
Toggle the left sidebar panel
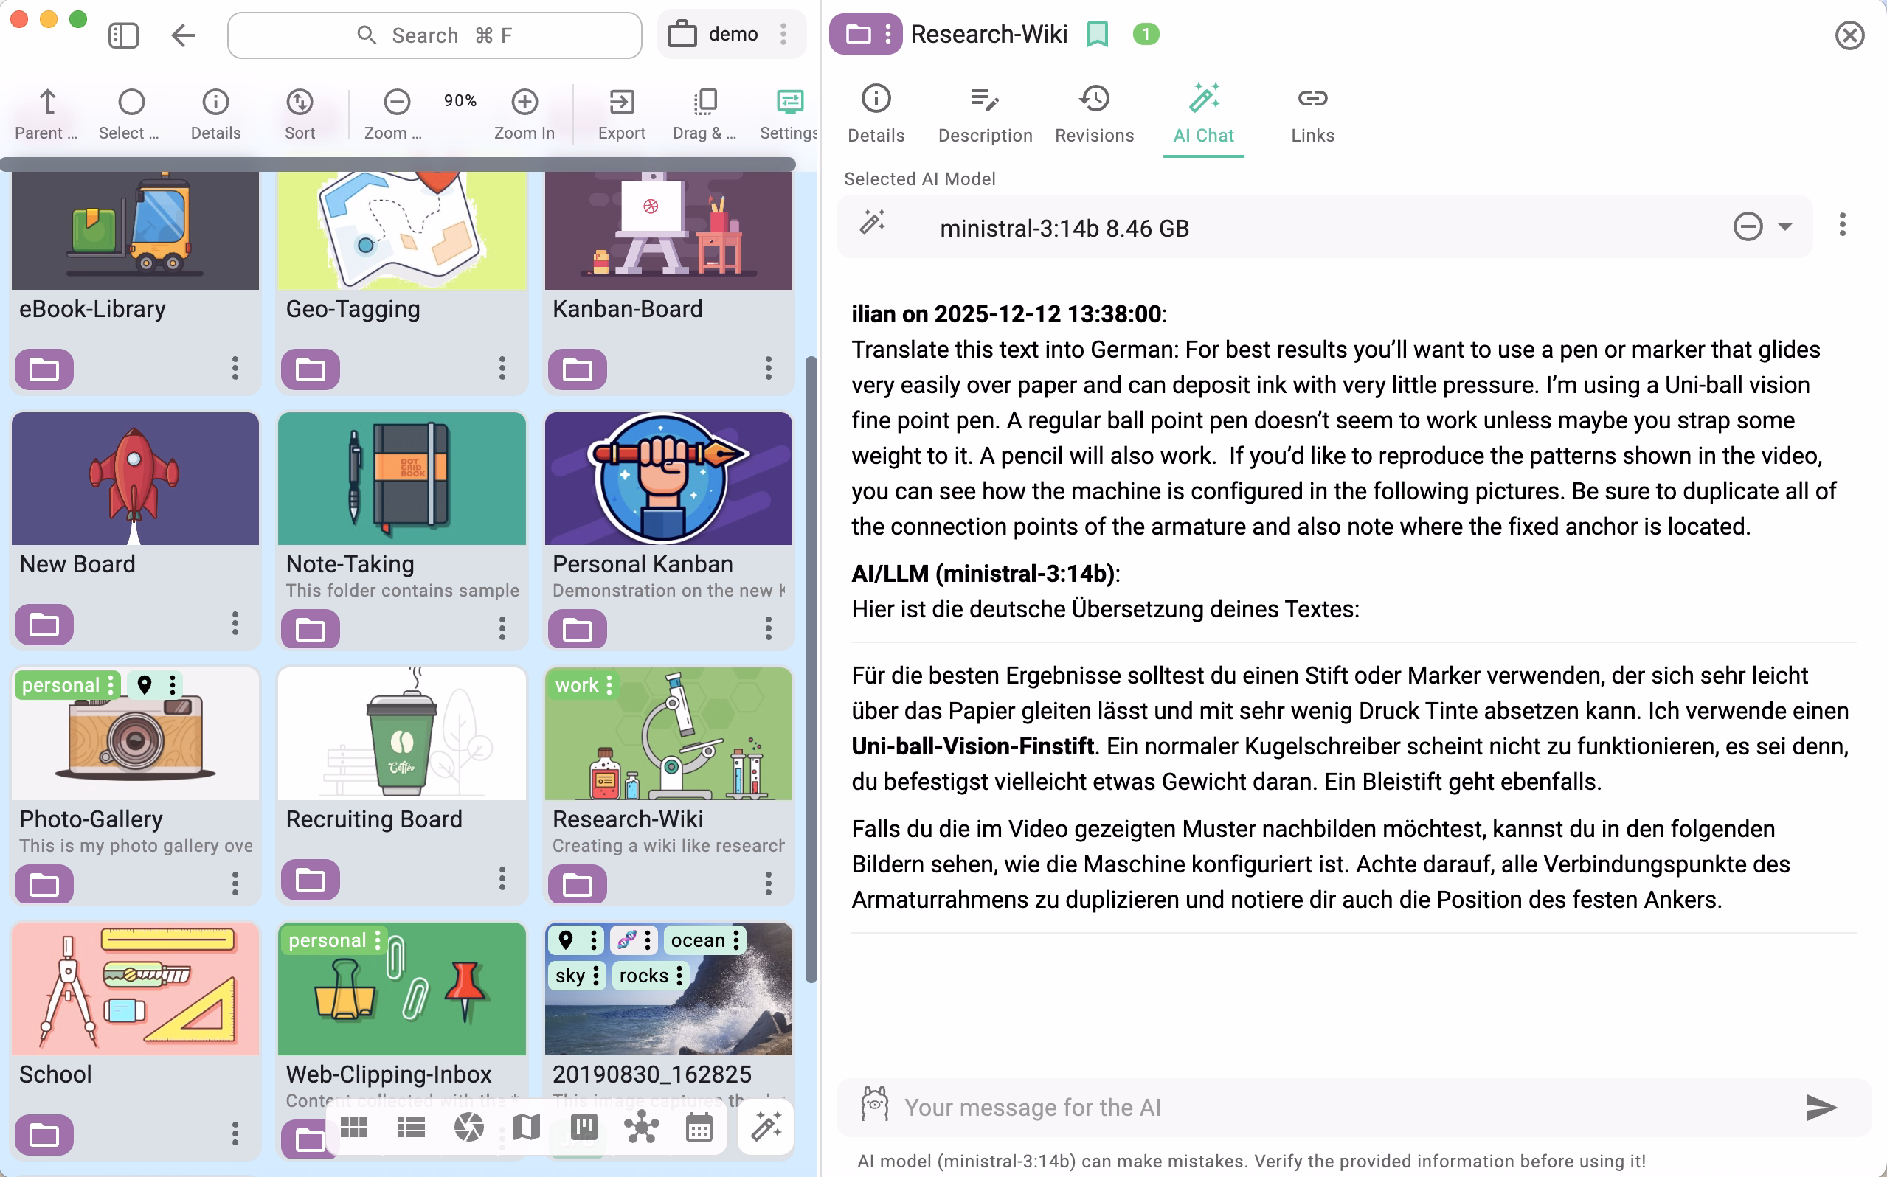(x=123, y=35)
